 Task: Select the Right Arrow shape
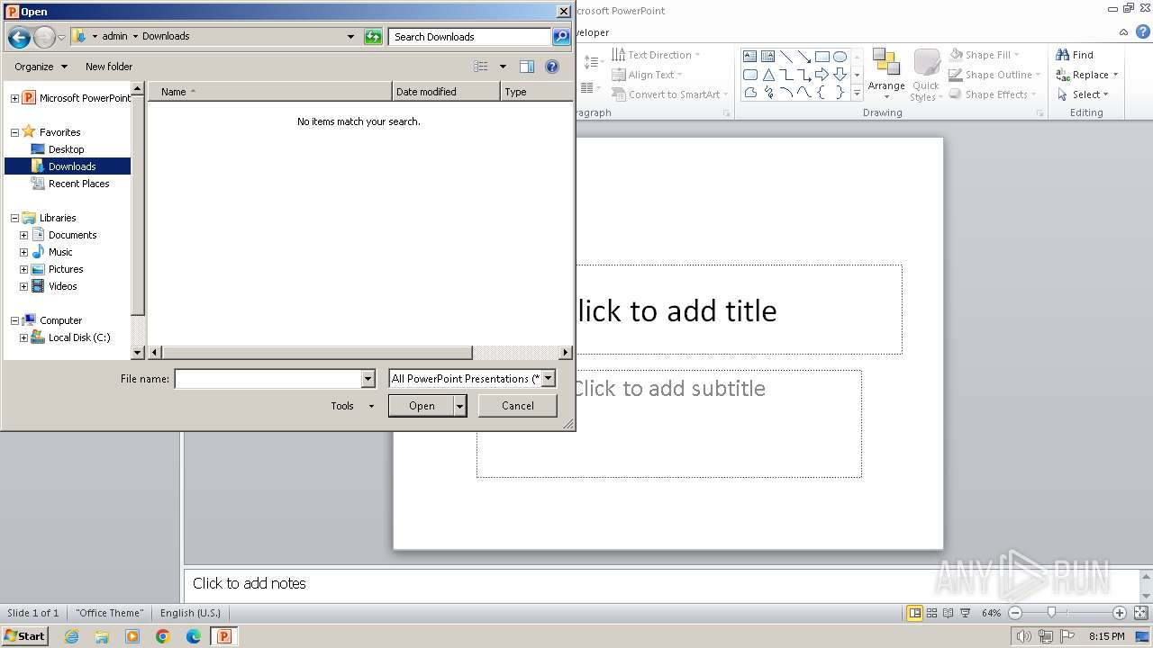[x=822, y=75]
